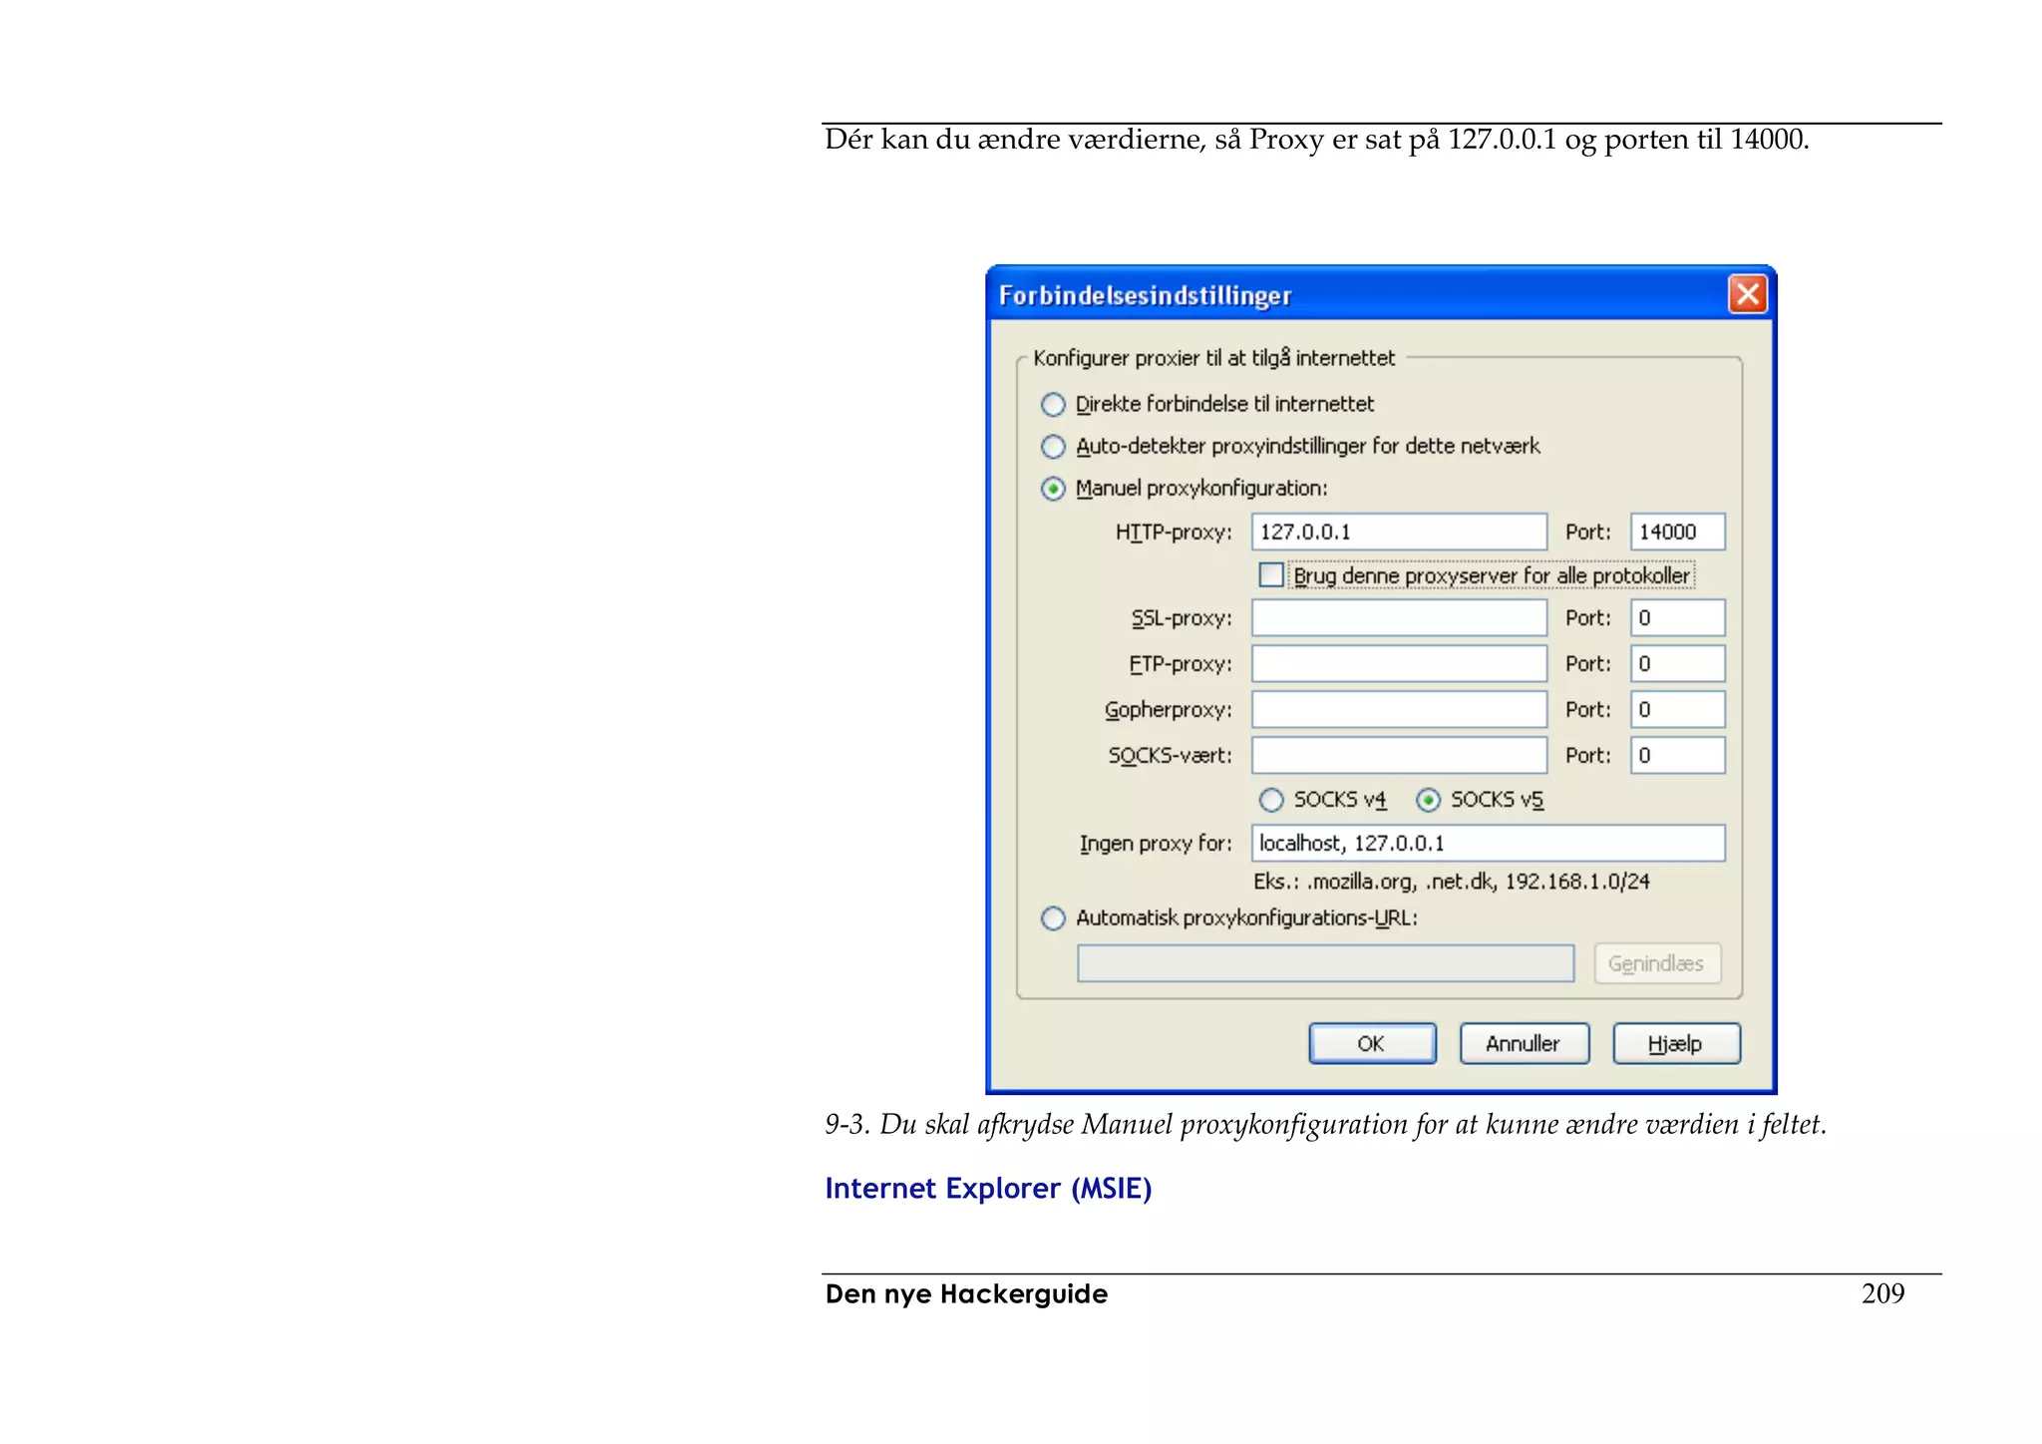The height and width of the screenshot is (1444, 2042).
Task: Select SOCKS v4 radio button
Action: coord(1271,800)
